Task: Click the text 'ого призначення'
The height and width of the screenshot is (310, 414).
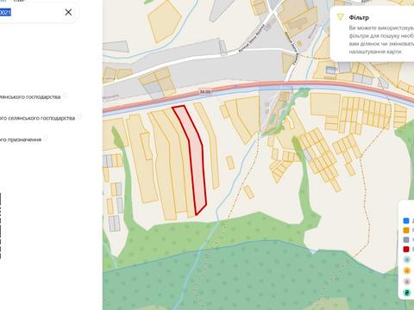Action: coord(21,139)
